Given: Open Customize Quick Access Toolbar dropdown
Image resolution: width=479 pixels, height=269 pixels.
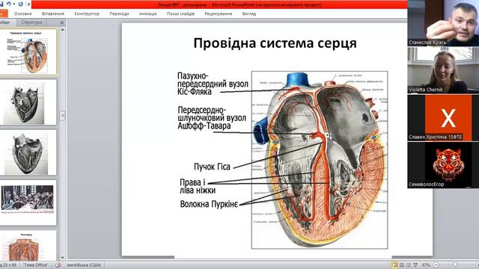Looking at the screenshot, I should (x=28, y=4).
